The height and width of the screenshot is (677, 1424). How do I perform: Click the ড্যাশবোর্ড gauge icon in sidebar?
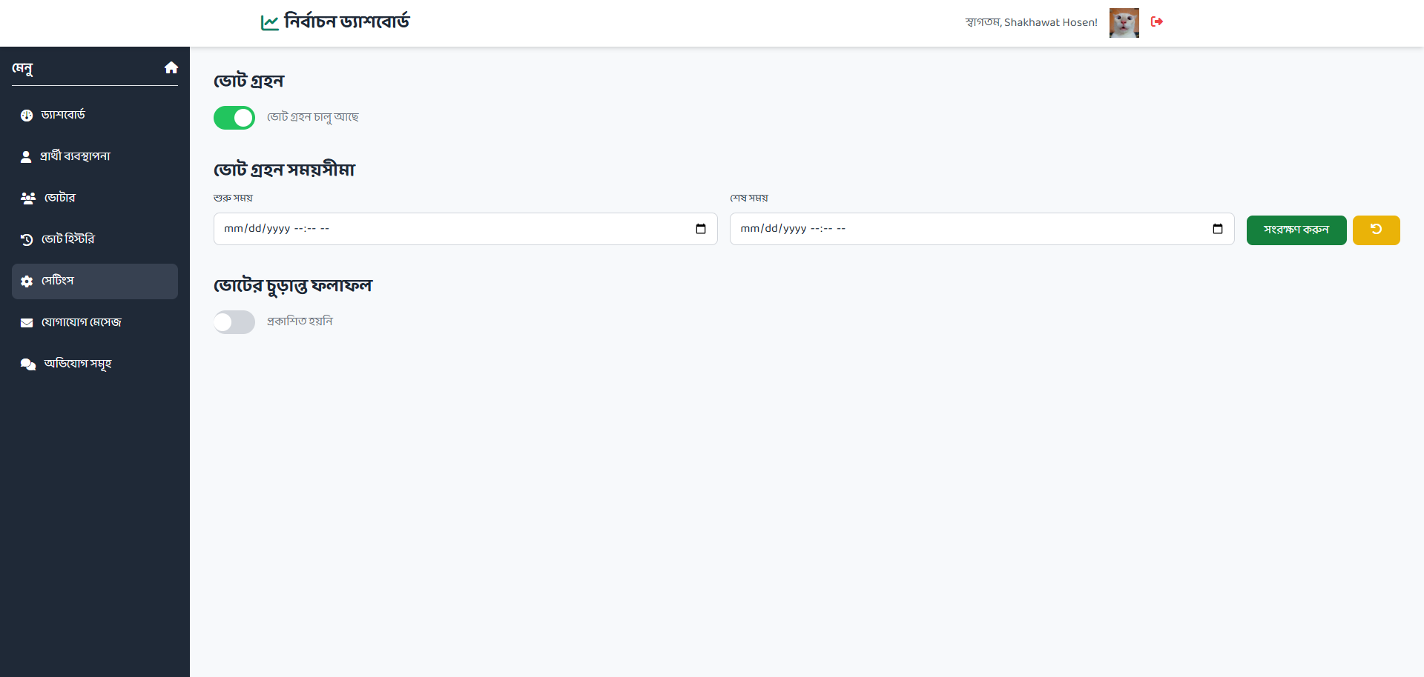pyautogui.click(x=27, y=116)
